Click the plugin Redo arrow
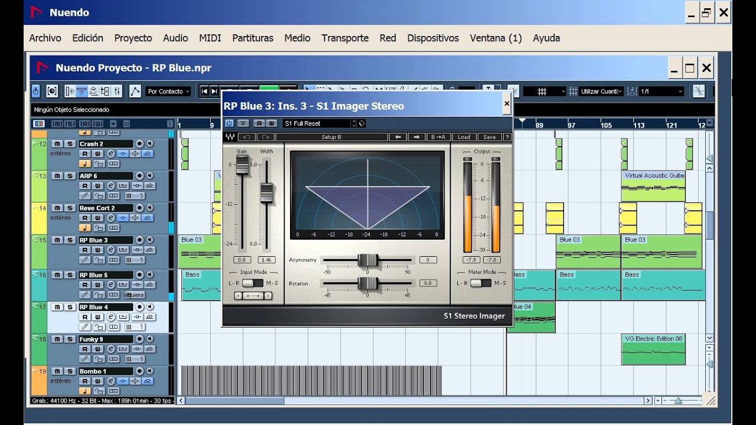Viewport: 756px width, 425px height. 265,137
